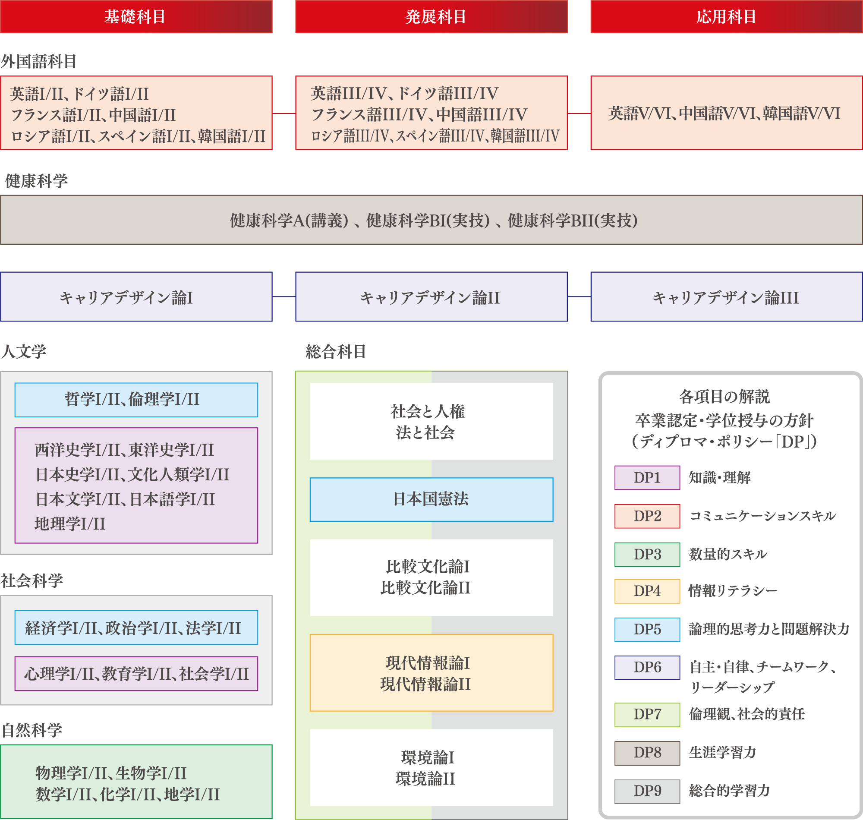Click the キャリアデザイン論II box
This screenshot has height=820, width=863.
pyautogui.click(x=431, y=297)
